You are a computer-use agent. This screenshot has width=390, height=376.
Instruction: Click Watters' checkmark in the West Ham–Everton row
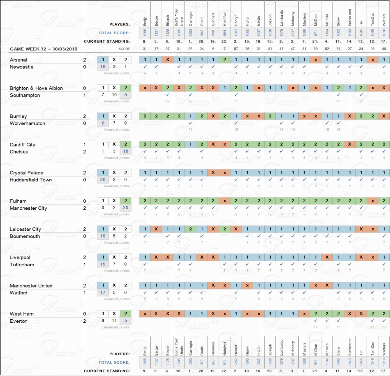384,321
